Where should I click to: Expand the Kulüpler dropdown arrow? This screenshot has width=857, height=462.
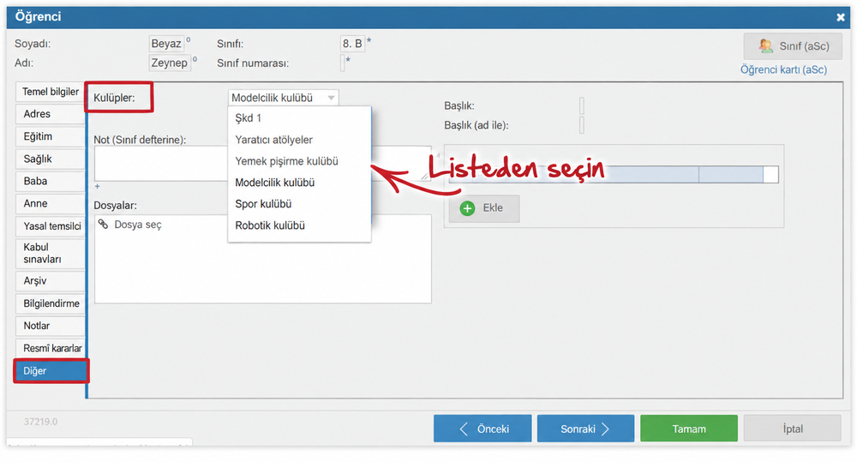pos(331,98)
